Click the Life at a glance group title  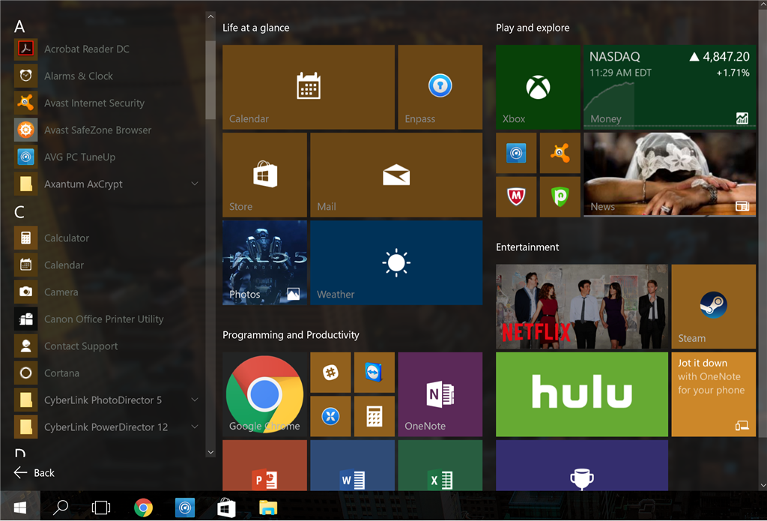[256, 28]
